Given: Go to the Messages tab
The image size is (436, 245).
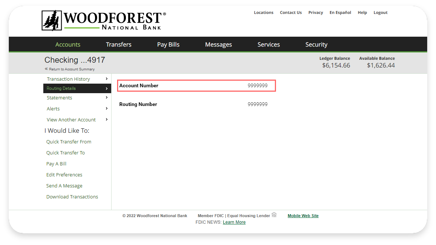Looking at the screenshot, I should click(218, 45).
